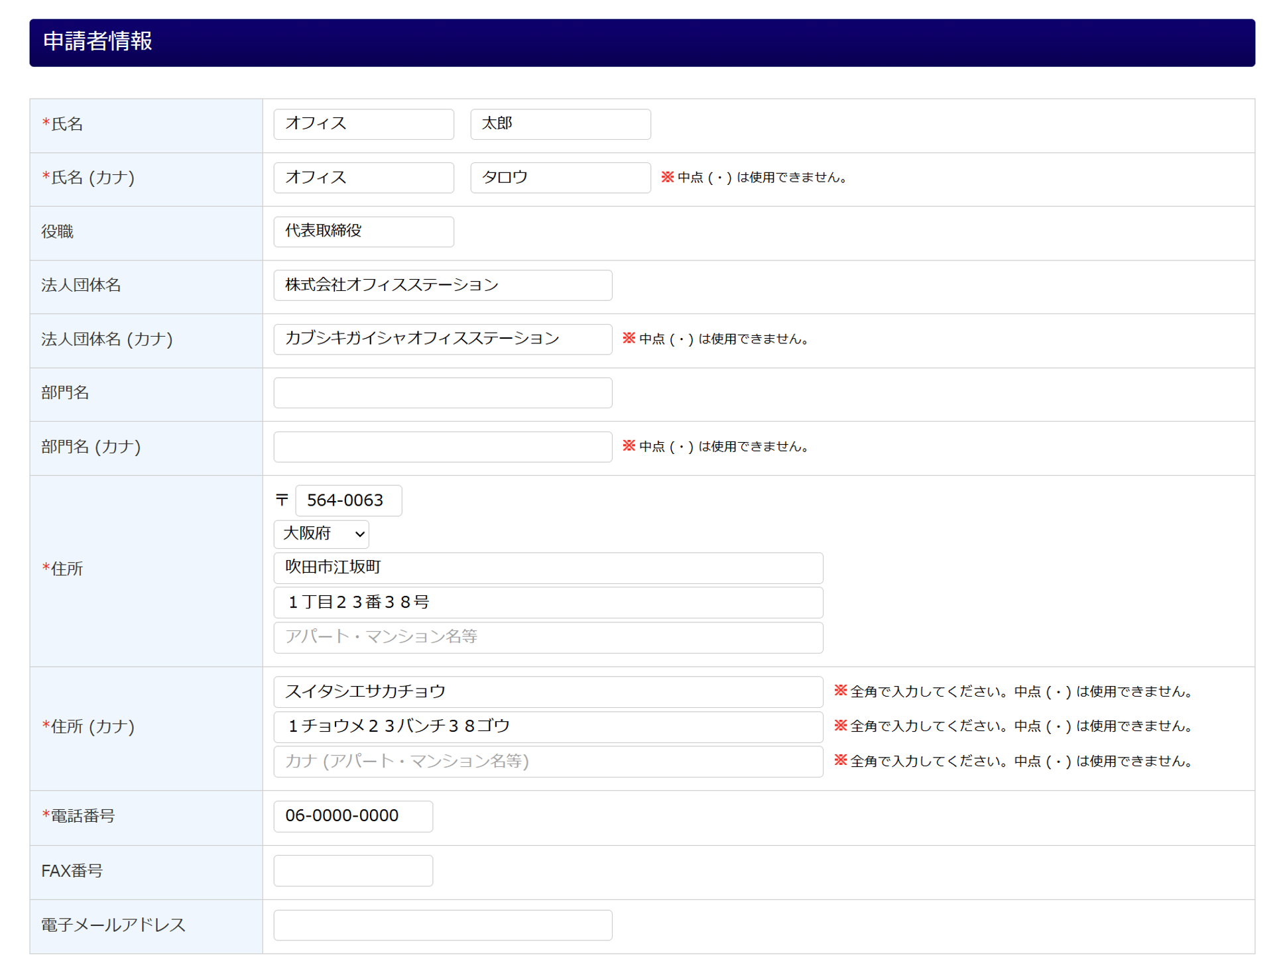
Task: Click the family name field containing オフィス
Action: point(363,124)
